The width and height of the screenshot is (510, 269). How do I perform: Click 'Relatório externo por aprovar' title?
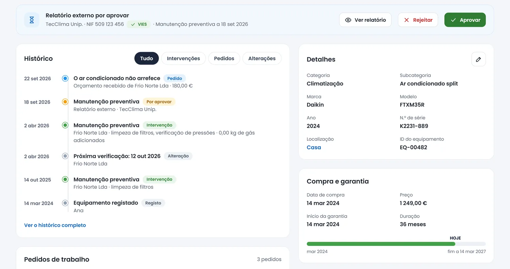click(87, 15)
